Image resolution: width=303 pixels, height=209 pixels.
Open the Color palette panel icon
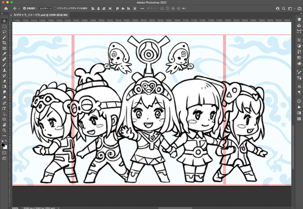click(299, 63)
